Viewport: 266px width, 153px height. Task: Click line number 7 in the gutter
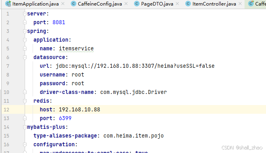(x=8, y=66)
